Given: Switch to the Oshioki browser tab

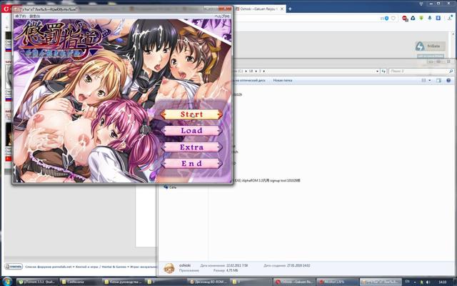Looking at the screenshot, I should click(x=258, y=9).
